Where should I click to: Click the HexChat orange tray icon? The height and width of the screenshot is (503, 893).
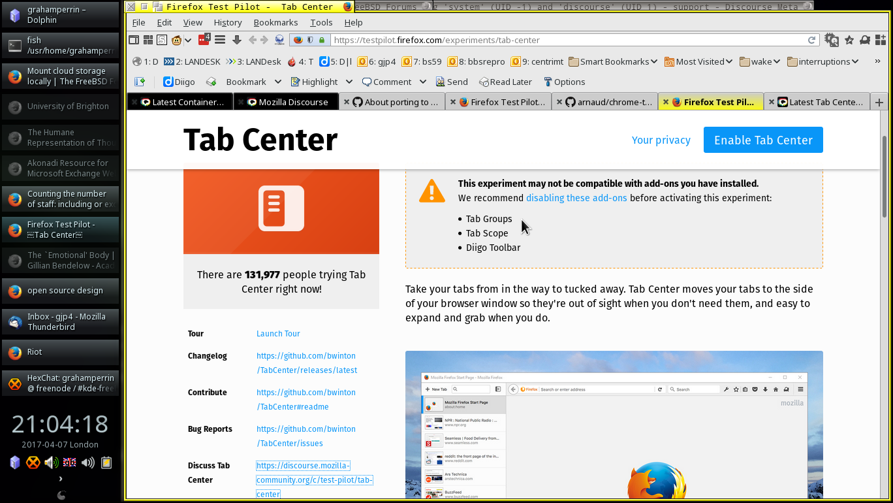click(33, 463)
